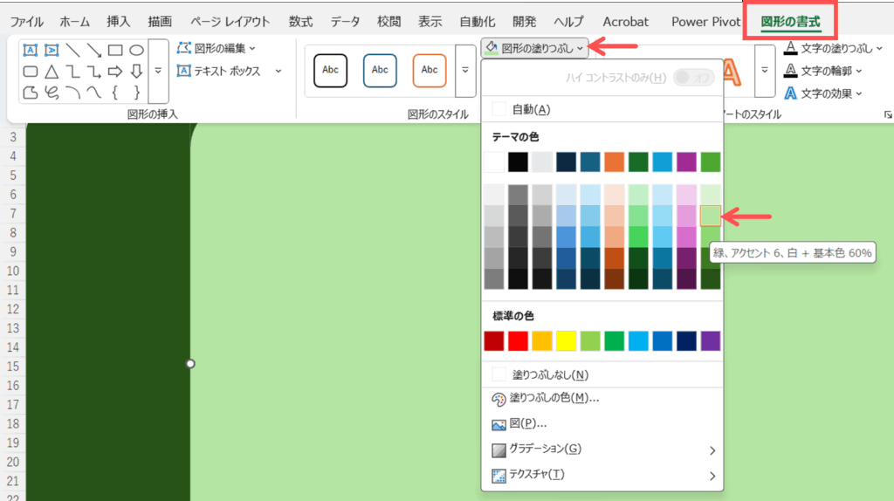The image size is (894, 501).
Task: Open 図 picture fill option
Action: [x=527, y=424]
